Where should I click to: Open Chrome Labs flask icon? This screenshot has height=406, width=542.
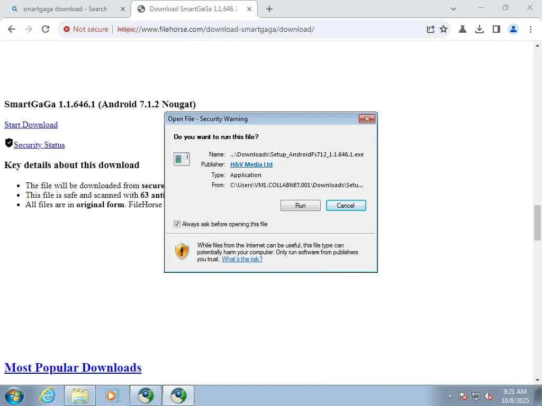pyautogui.click(x=463, y=30)
